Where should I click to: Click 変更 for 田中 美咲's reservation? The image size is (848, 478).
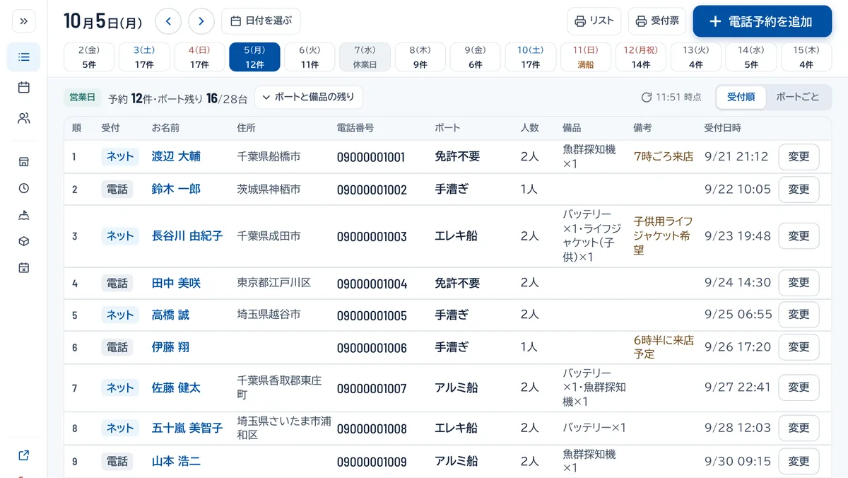(799, 283)
